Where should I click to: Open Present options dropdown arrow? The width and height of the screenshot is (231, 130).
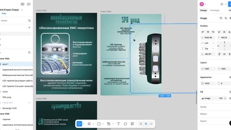coord(226,4)
